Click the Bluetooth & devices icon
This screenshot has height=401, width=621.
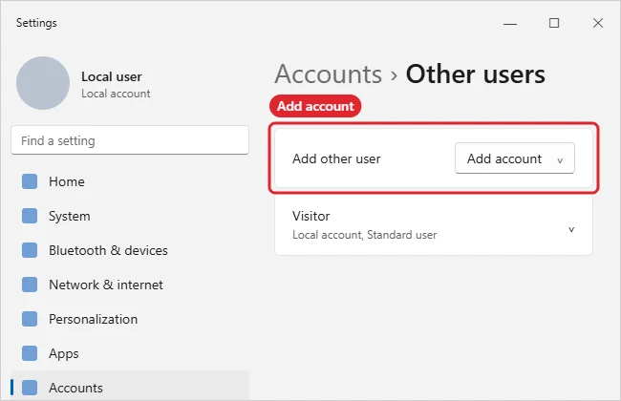[x=30, y=250]
